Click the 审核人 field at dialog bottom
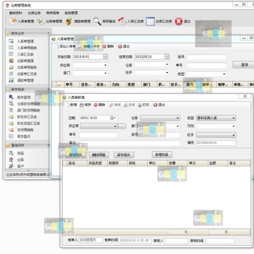254x254 pixels. [x=176, y=241]
